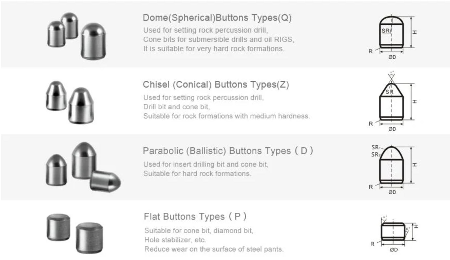Select the Flat Buttons Types (P) heading

(195, 217)
